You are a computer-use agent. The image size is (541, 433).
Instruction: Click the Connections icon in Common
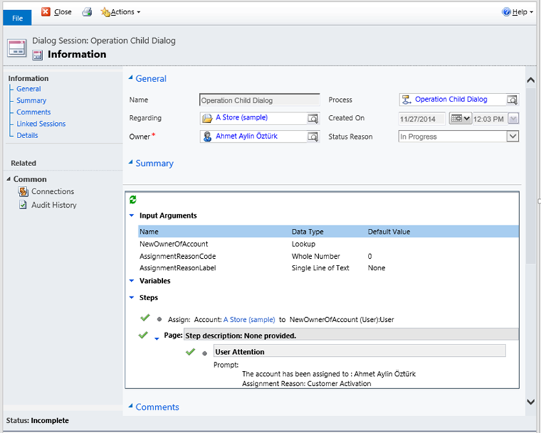click(23, 191)
